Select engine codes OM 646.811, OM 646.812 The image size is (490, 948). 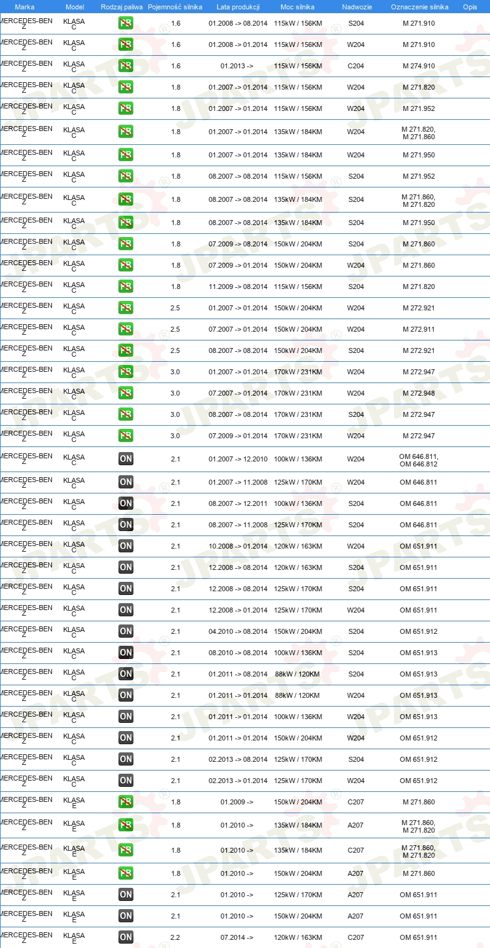[419, 460]
